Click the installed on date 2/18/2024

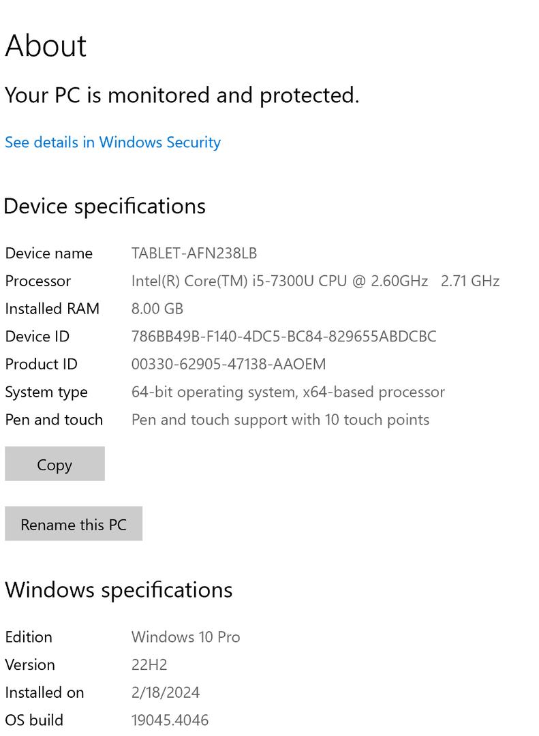(x=166, y=692)
